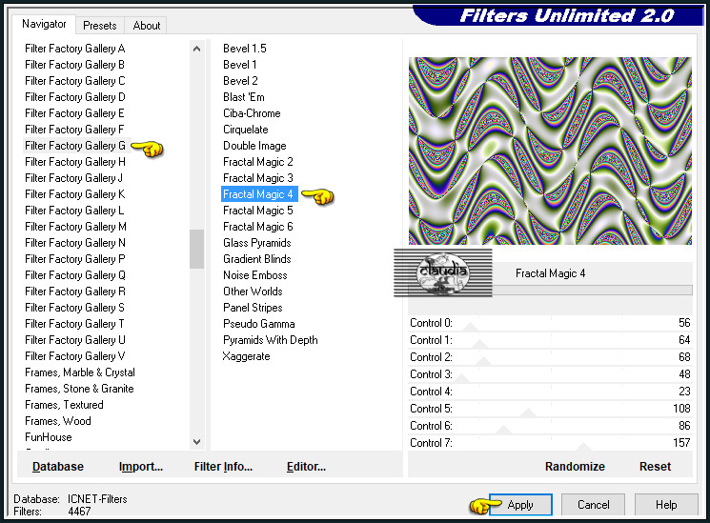Click the category list scrollbar thumb
Image resolution: width=710 pixels, height=523 pixels.
(x=196, y=249)
